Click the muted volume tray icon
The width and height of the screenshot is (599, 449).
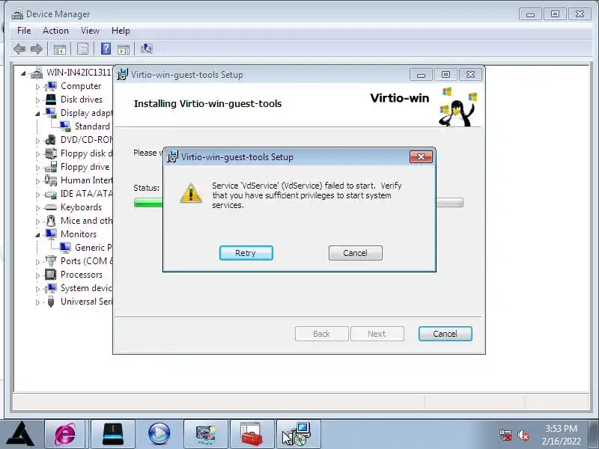click(523, 436)
